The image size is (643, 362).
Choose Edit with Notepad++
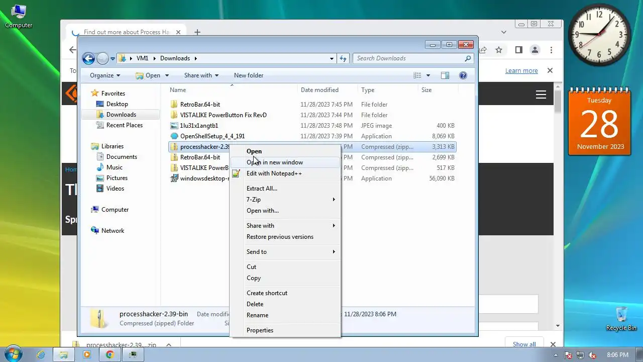285,173
